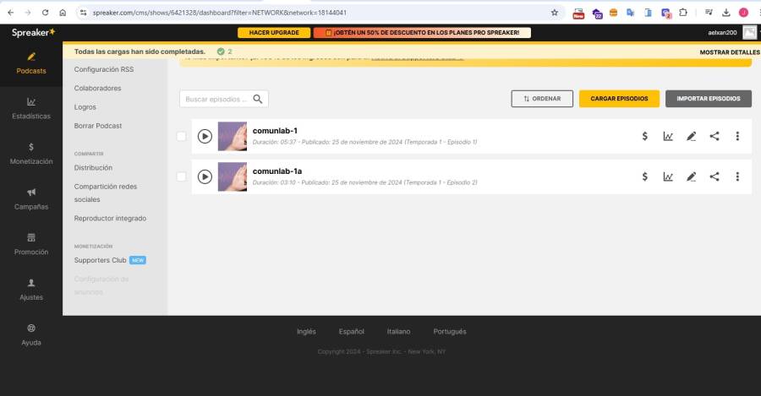Open browser downloads
The width and height of the screenshot is (761, 396).
726,13
